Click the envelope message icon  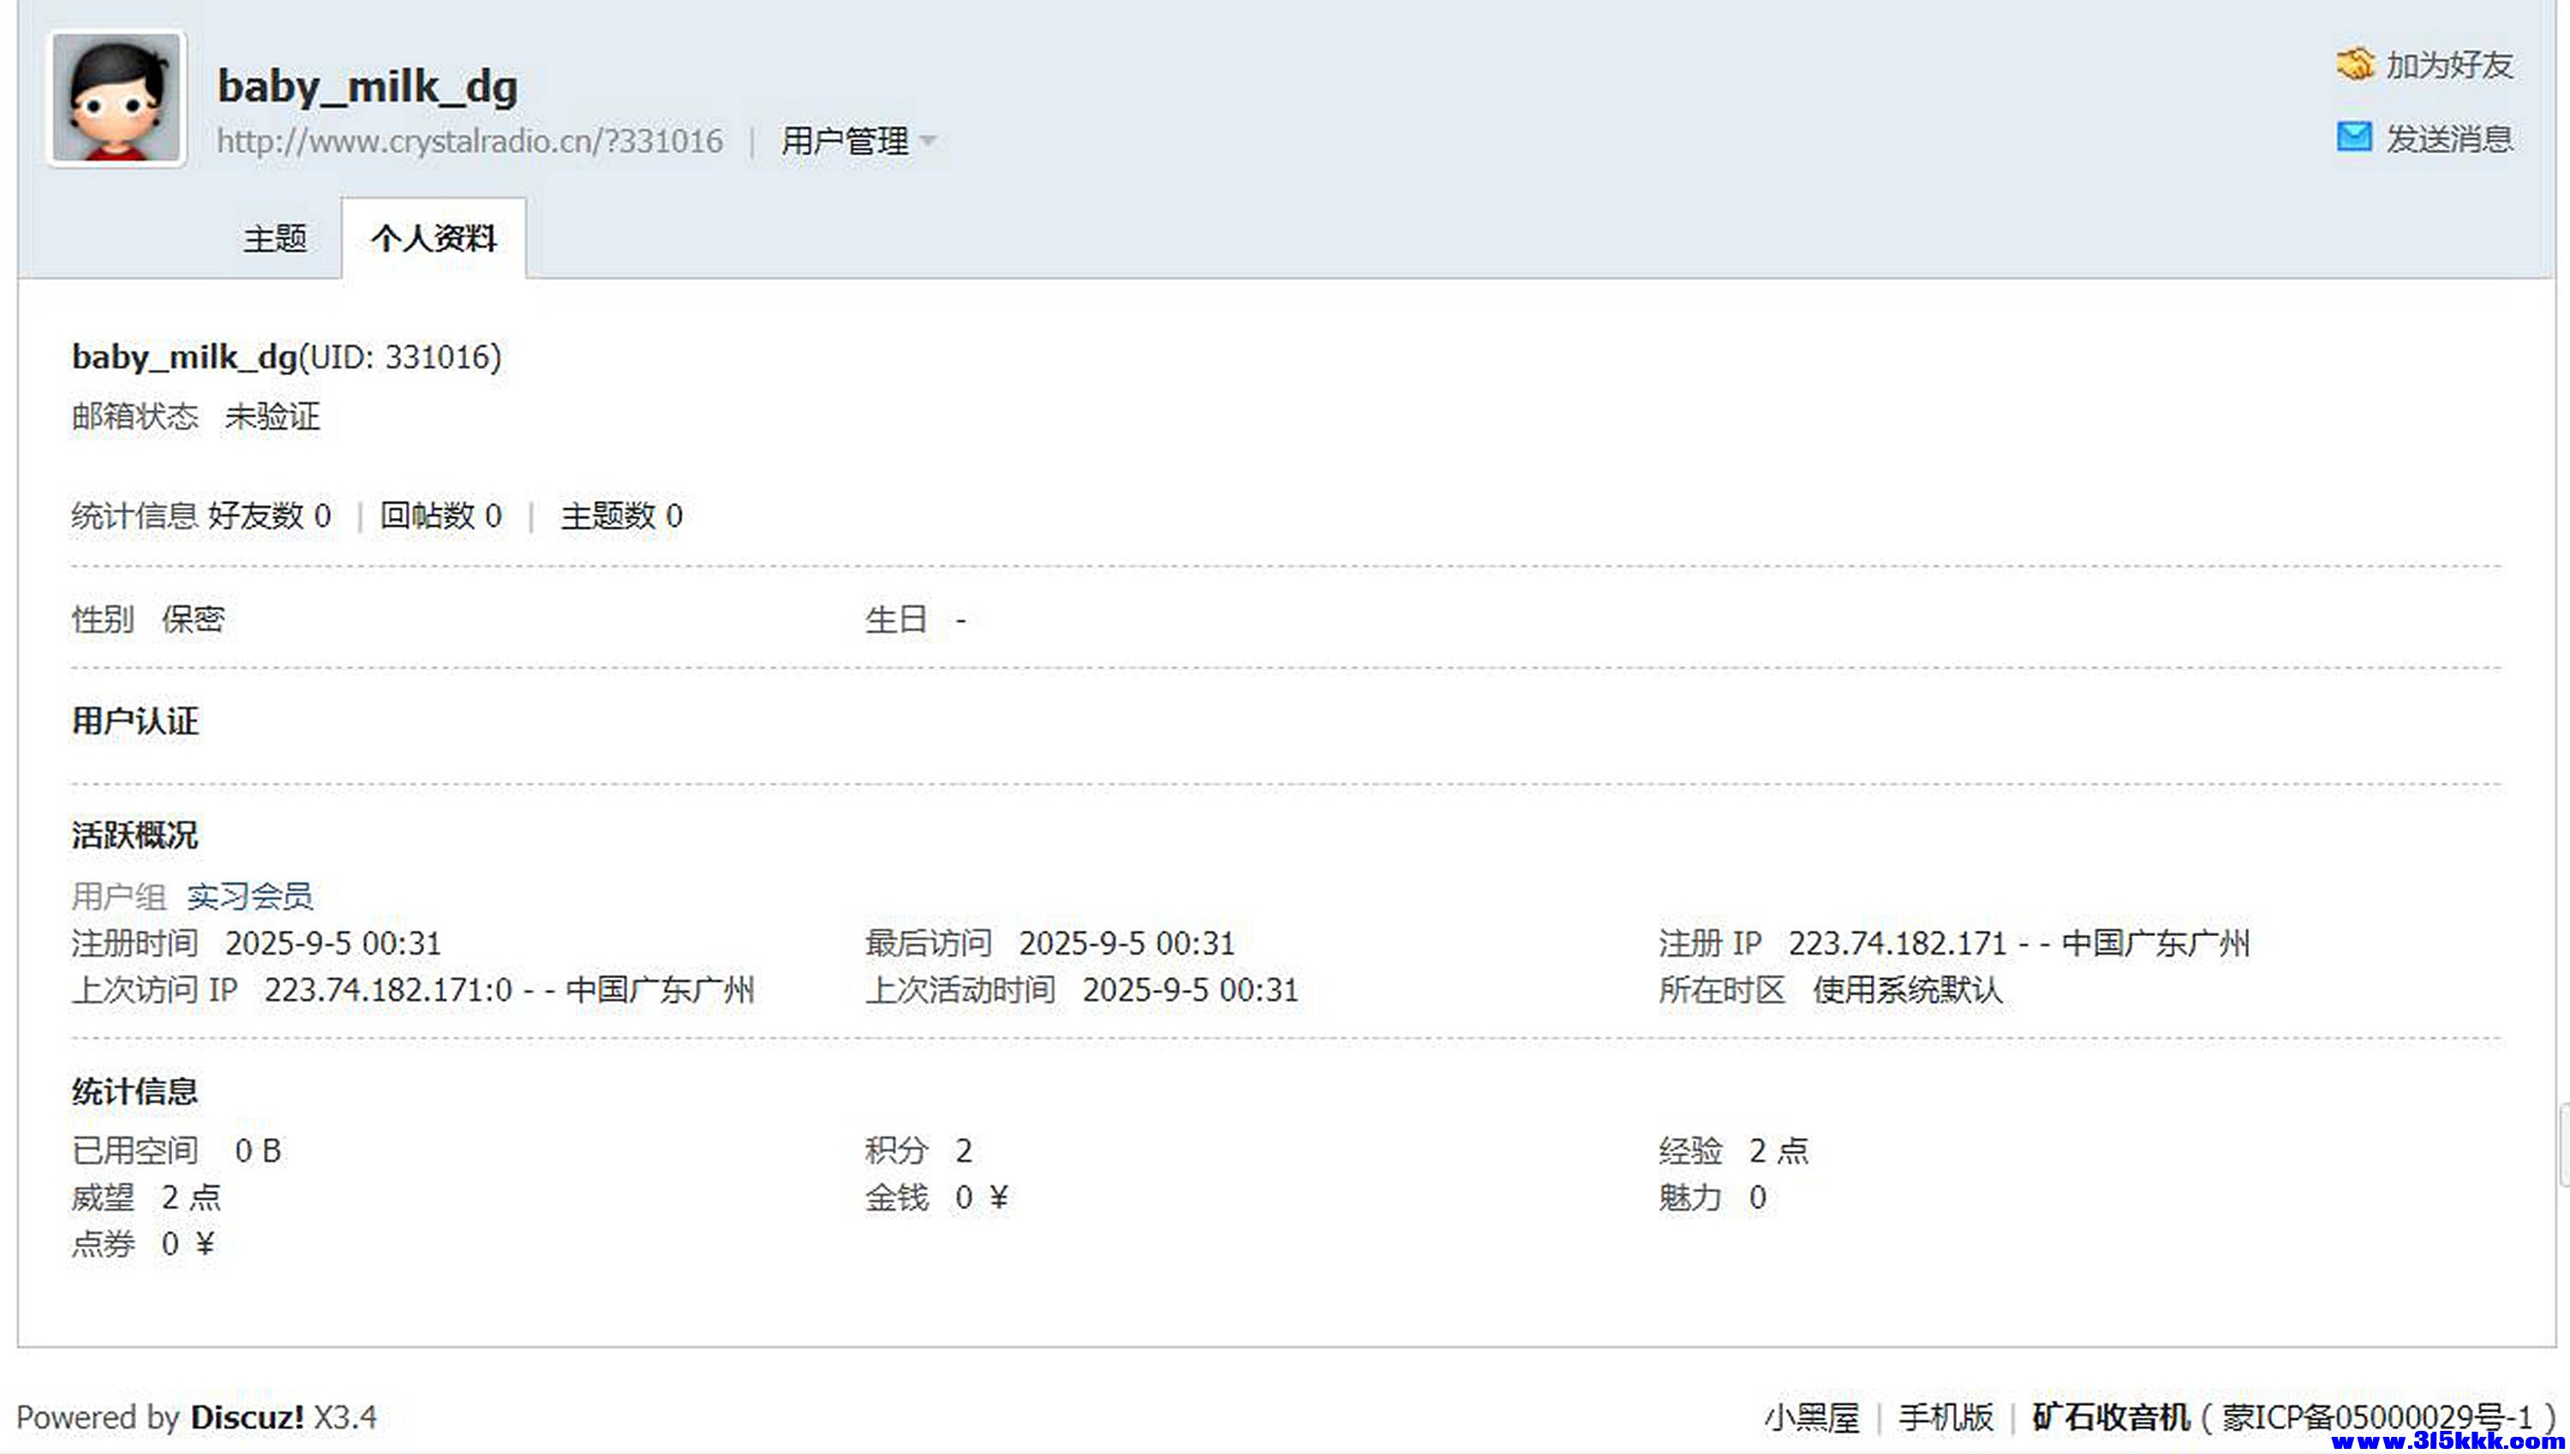point(2354,138)
